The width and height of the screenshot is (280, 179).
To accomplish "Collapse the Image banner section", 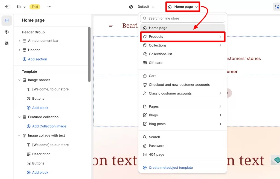I will 19,80.
